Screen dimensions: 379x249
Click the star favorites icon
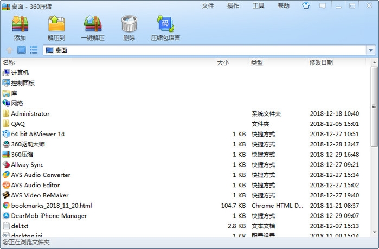click(9, 50)
